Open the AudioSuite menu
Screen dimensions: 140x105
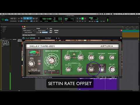pos(33,14)
